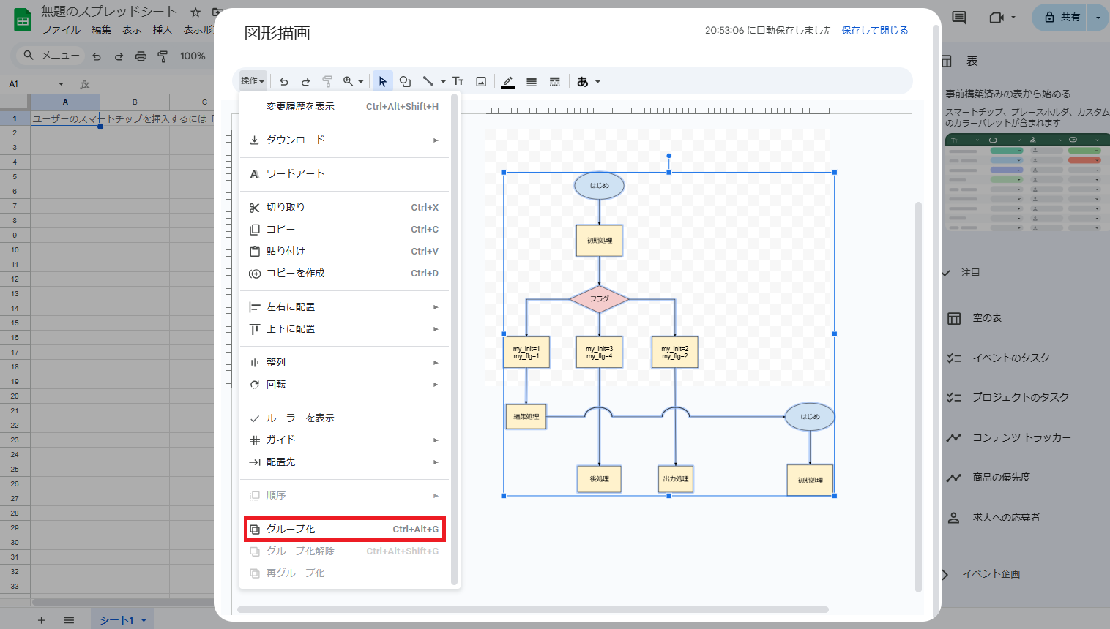Viewport: 1110px width, 629px height.
Task: Select 空の表 template option
Action: point(986,318)
